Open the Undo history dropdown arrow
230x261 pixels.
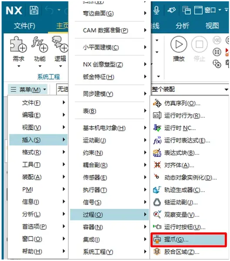[59, 10]
